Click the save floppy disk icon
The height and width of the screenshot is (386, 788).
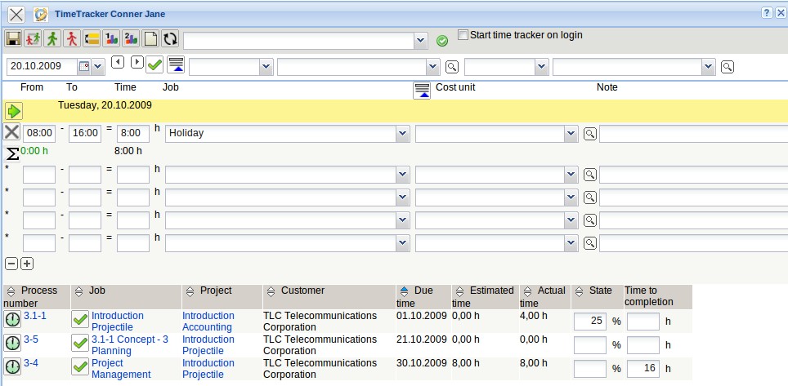pos(13,38)
